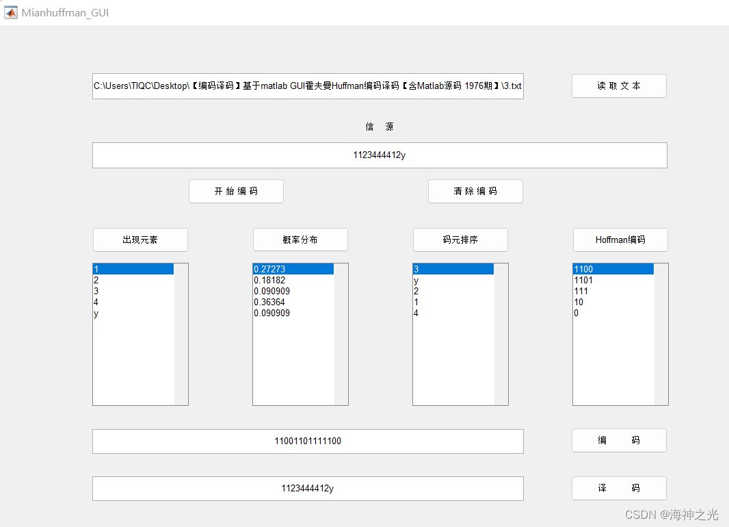Click the 清除编码 button
729x527 pixels.
475,191
